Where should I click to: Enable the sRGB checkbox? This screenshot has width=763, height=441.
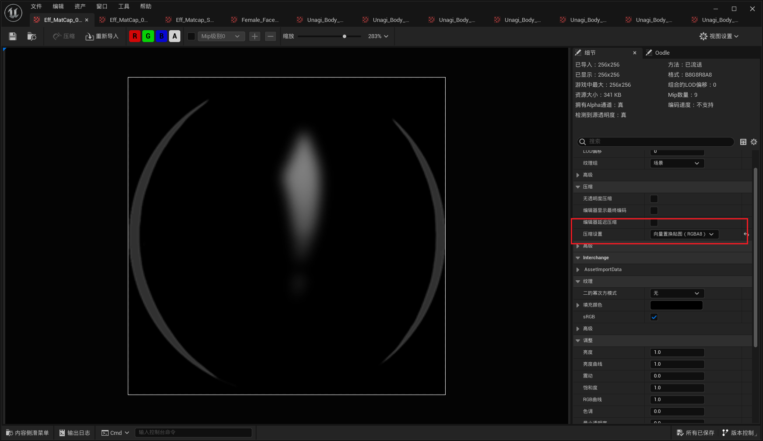point(654,317)
